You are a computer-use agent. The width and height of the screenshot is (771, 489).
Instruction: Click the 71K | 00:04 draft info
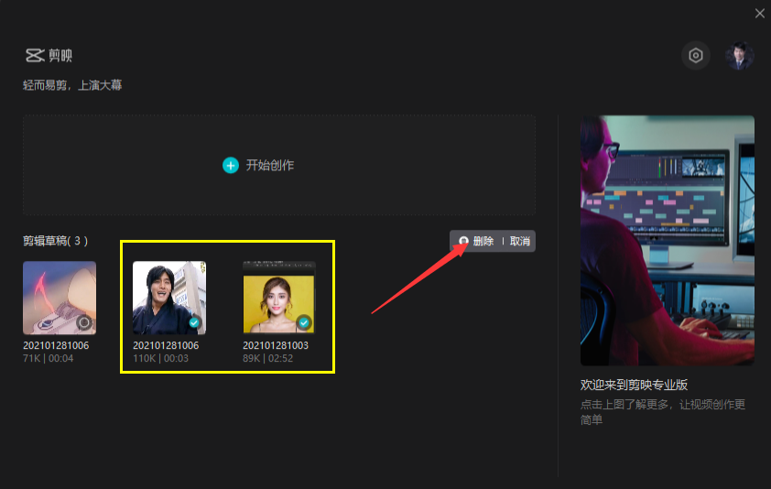tap(49, 358)
